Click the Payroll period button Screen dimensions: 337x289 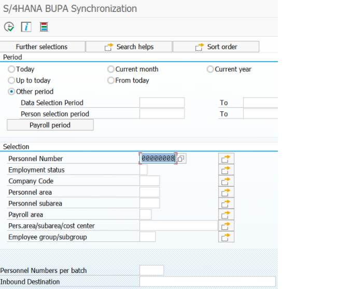50,125
